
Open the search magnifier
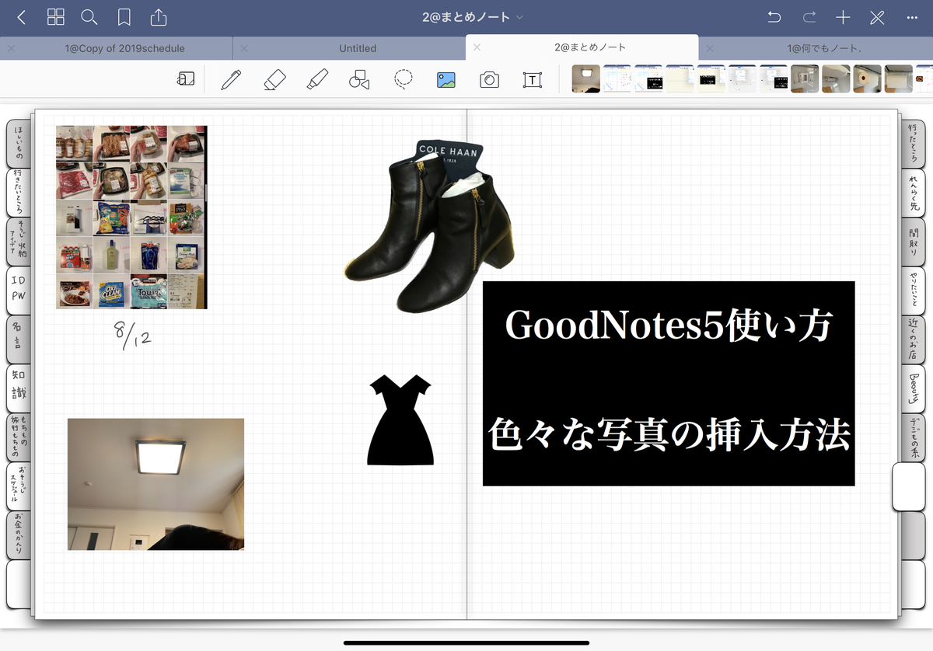pyautogui.click(x=89, y=17)
